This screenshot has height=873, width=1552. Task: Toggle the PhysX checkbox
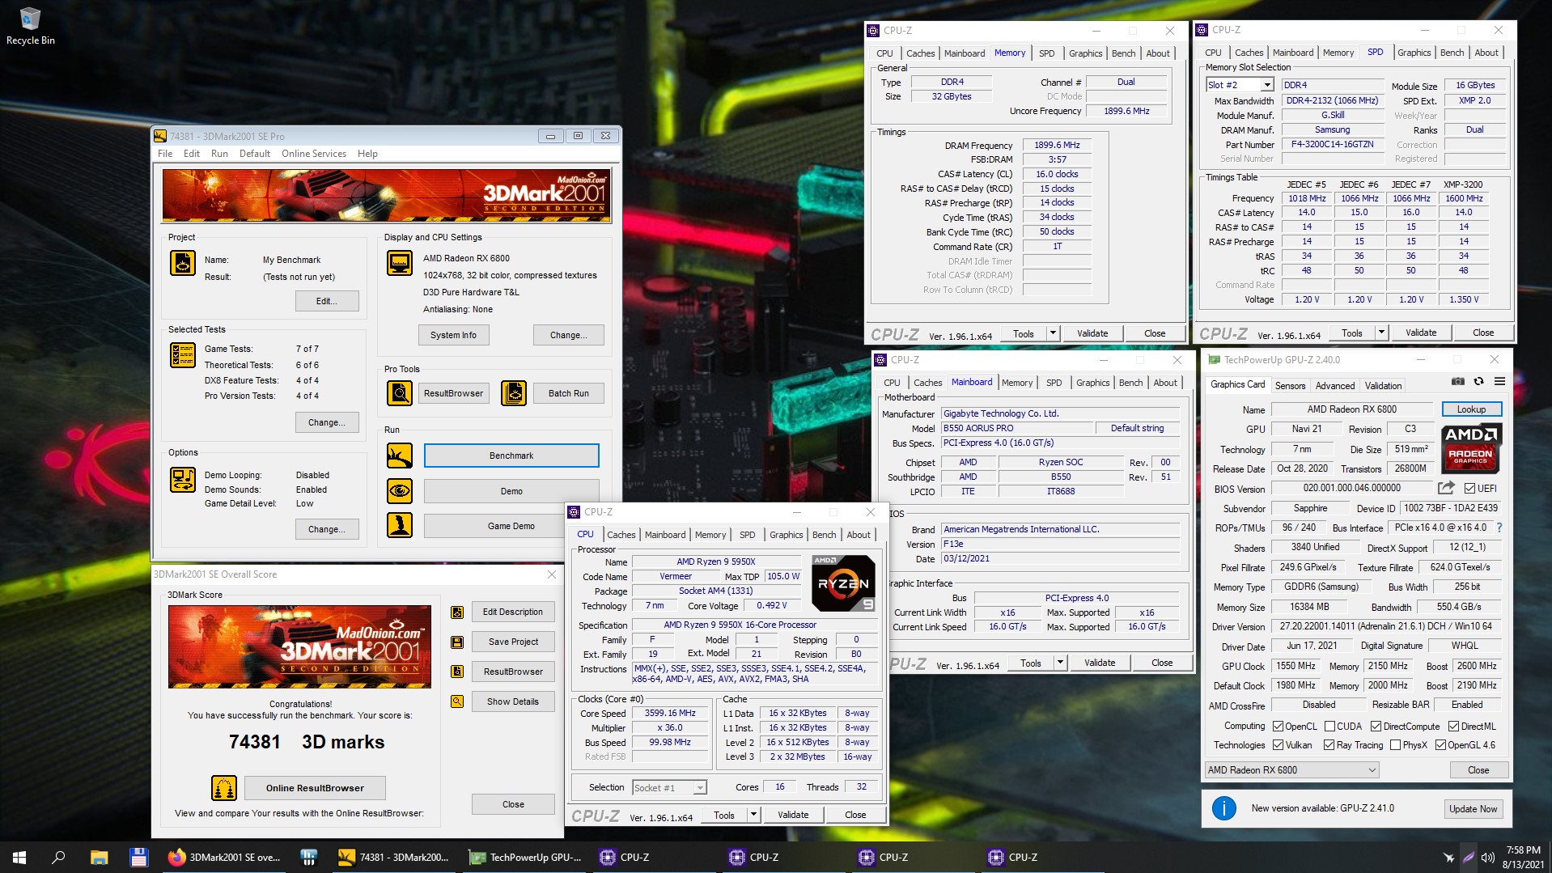point(1395,745)
